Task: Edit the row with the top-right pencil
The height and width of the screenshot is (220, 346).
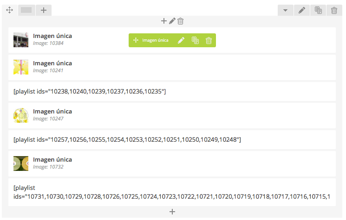Action: [301, 10]
